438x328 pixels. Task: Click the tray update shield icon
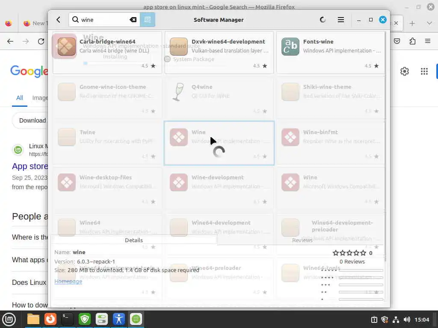(385, 319)
